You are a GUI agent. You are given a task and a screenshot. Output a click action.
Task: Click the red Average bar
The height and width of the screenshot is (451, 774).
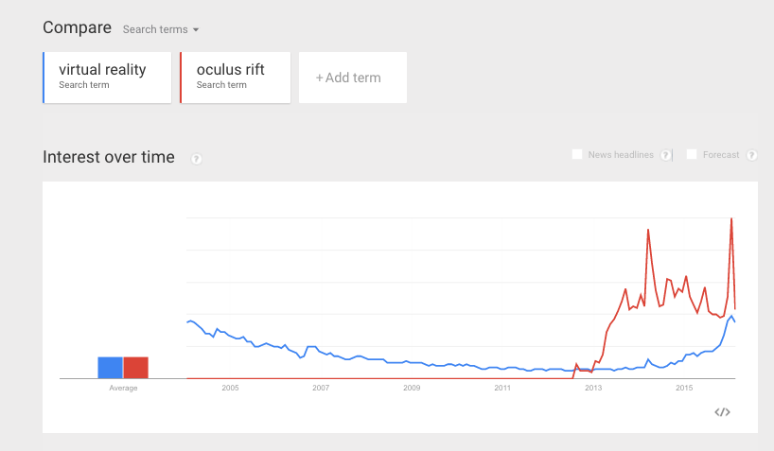point(135,368)
